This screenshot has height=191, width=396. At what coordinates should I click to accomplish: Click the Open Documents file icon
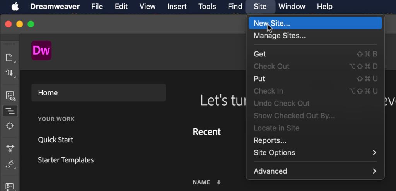[x=10, y=58]
